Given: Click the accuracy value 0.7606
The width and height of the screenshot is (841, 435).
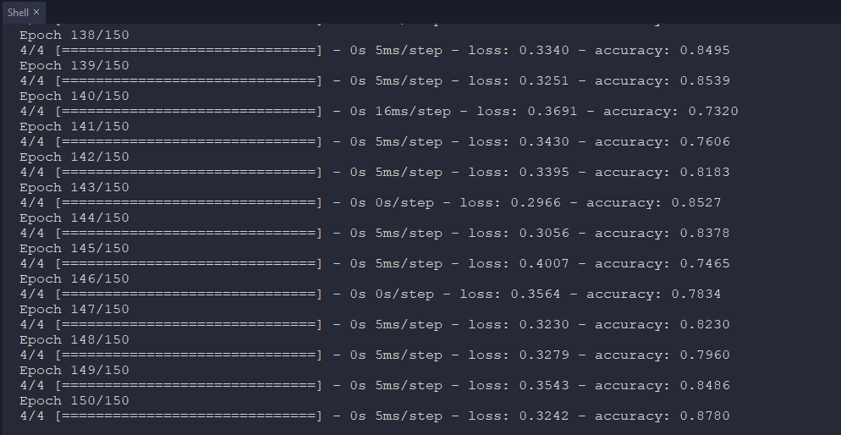Looking at the screenshot, I should click(x=705, y=142).
